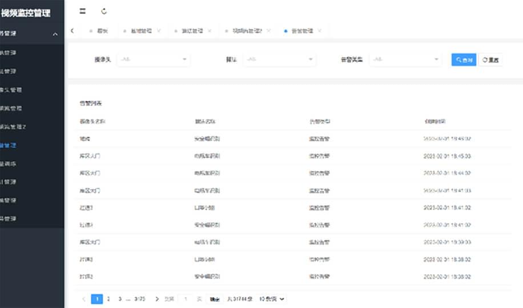Go to the next page with the right arrow
The height and width of the screenshot is (308, 523).
[x=157, y=299]
